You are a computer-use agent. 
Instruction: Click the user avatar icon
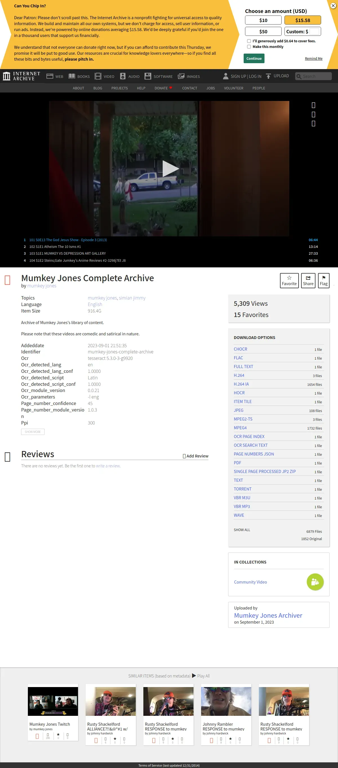click(x=226, y=76)
